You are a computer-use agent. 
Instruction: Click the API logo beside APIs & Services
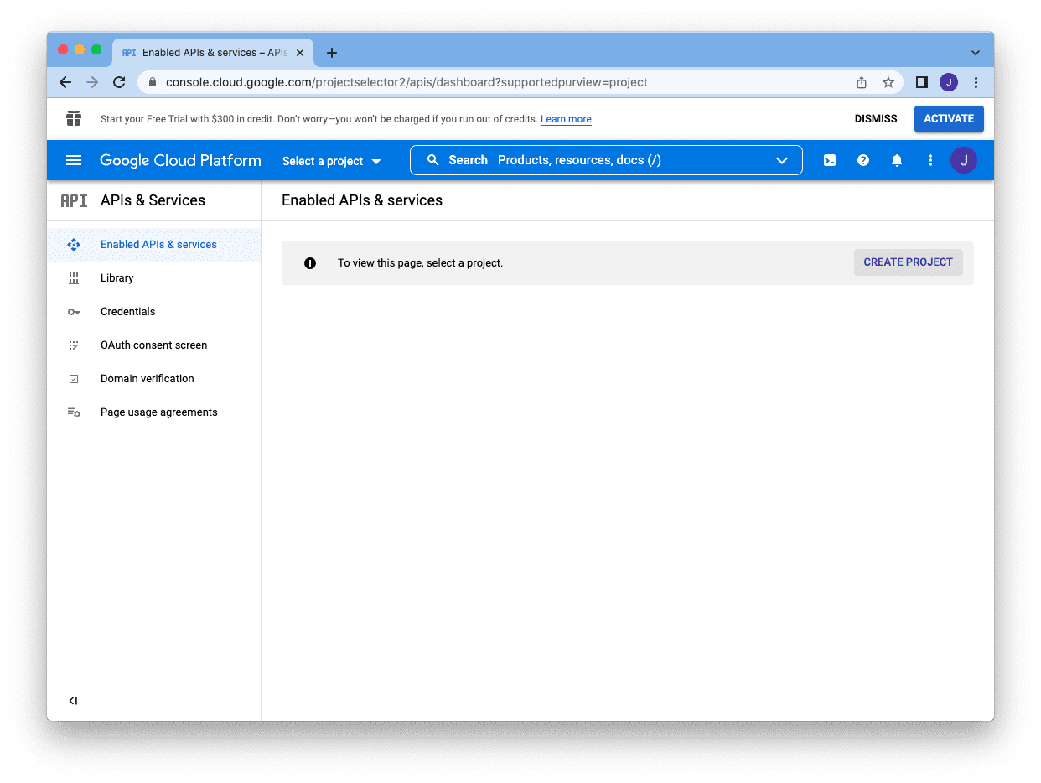(74, 200)
